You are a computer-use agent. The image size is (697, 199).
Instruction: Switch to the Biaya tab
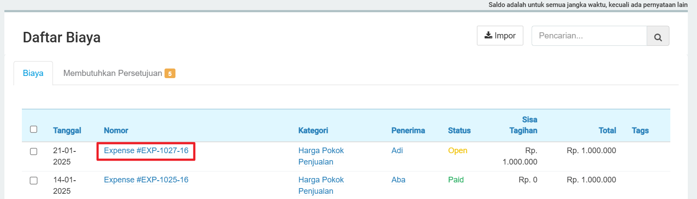[x=33, y=73]
